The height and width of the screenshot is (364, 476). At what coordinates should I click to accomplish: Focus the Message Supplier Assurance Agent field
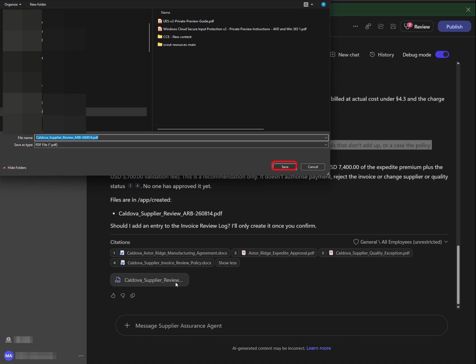click(282, 325)
